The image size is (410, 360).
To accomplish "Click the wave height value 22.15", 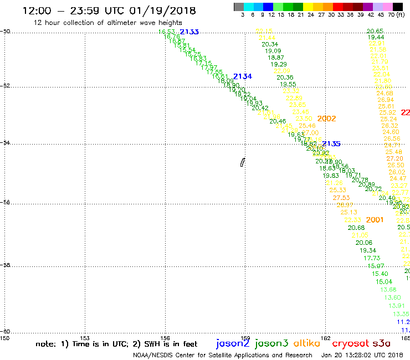I will (264, 31).
